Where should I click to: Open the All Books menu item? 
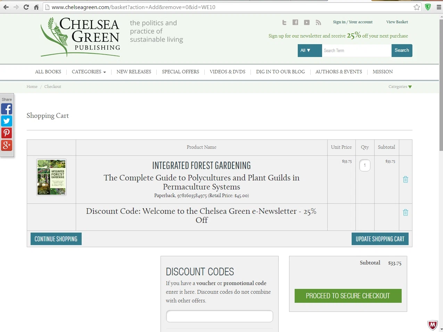click(48, 72)
